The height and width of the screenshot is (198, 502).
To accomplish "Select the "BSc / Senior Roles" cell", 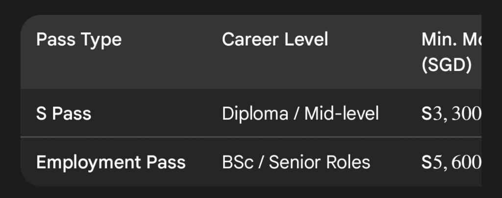I will coord(296,162).
